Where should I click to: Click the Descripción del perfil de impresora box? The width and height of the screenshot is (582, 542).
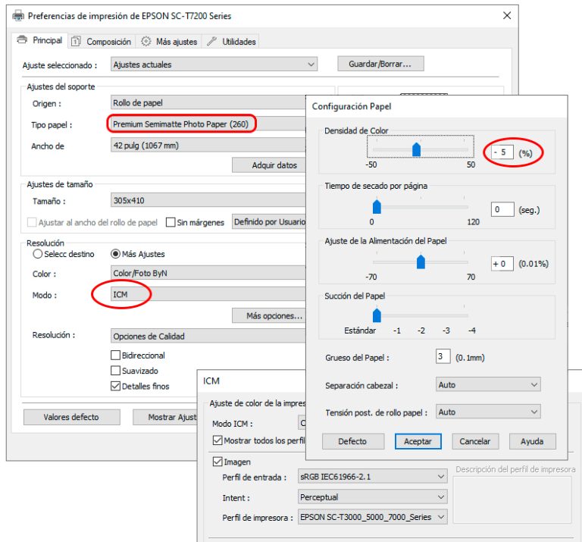[x=512, y=500]
